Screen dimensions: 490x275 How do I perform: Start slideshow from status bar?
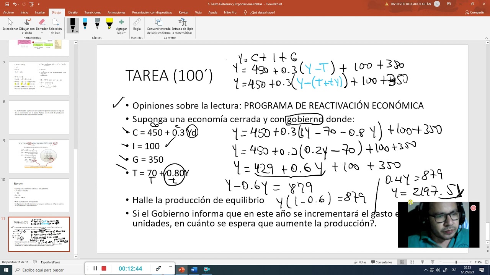tap(433, 262)
